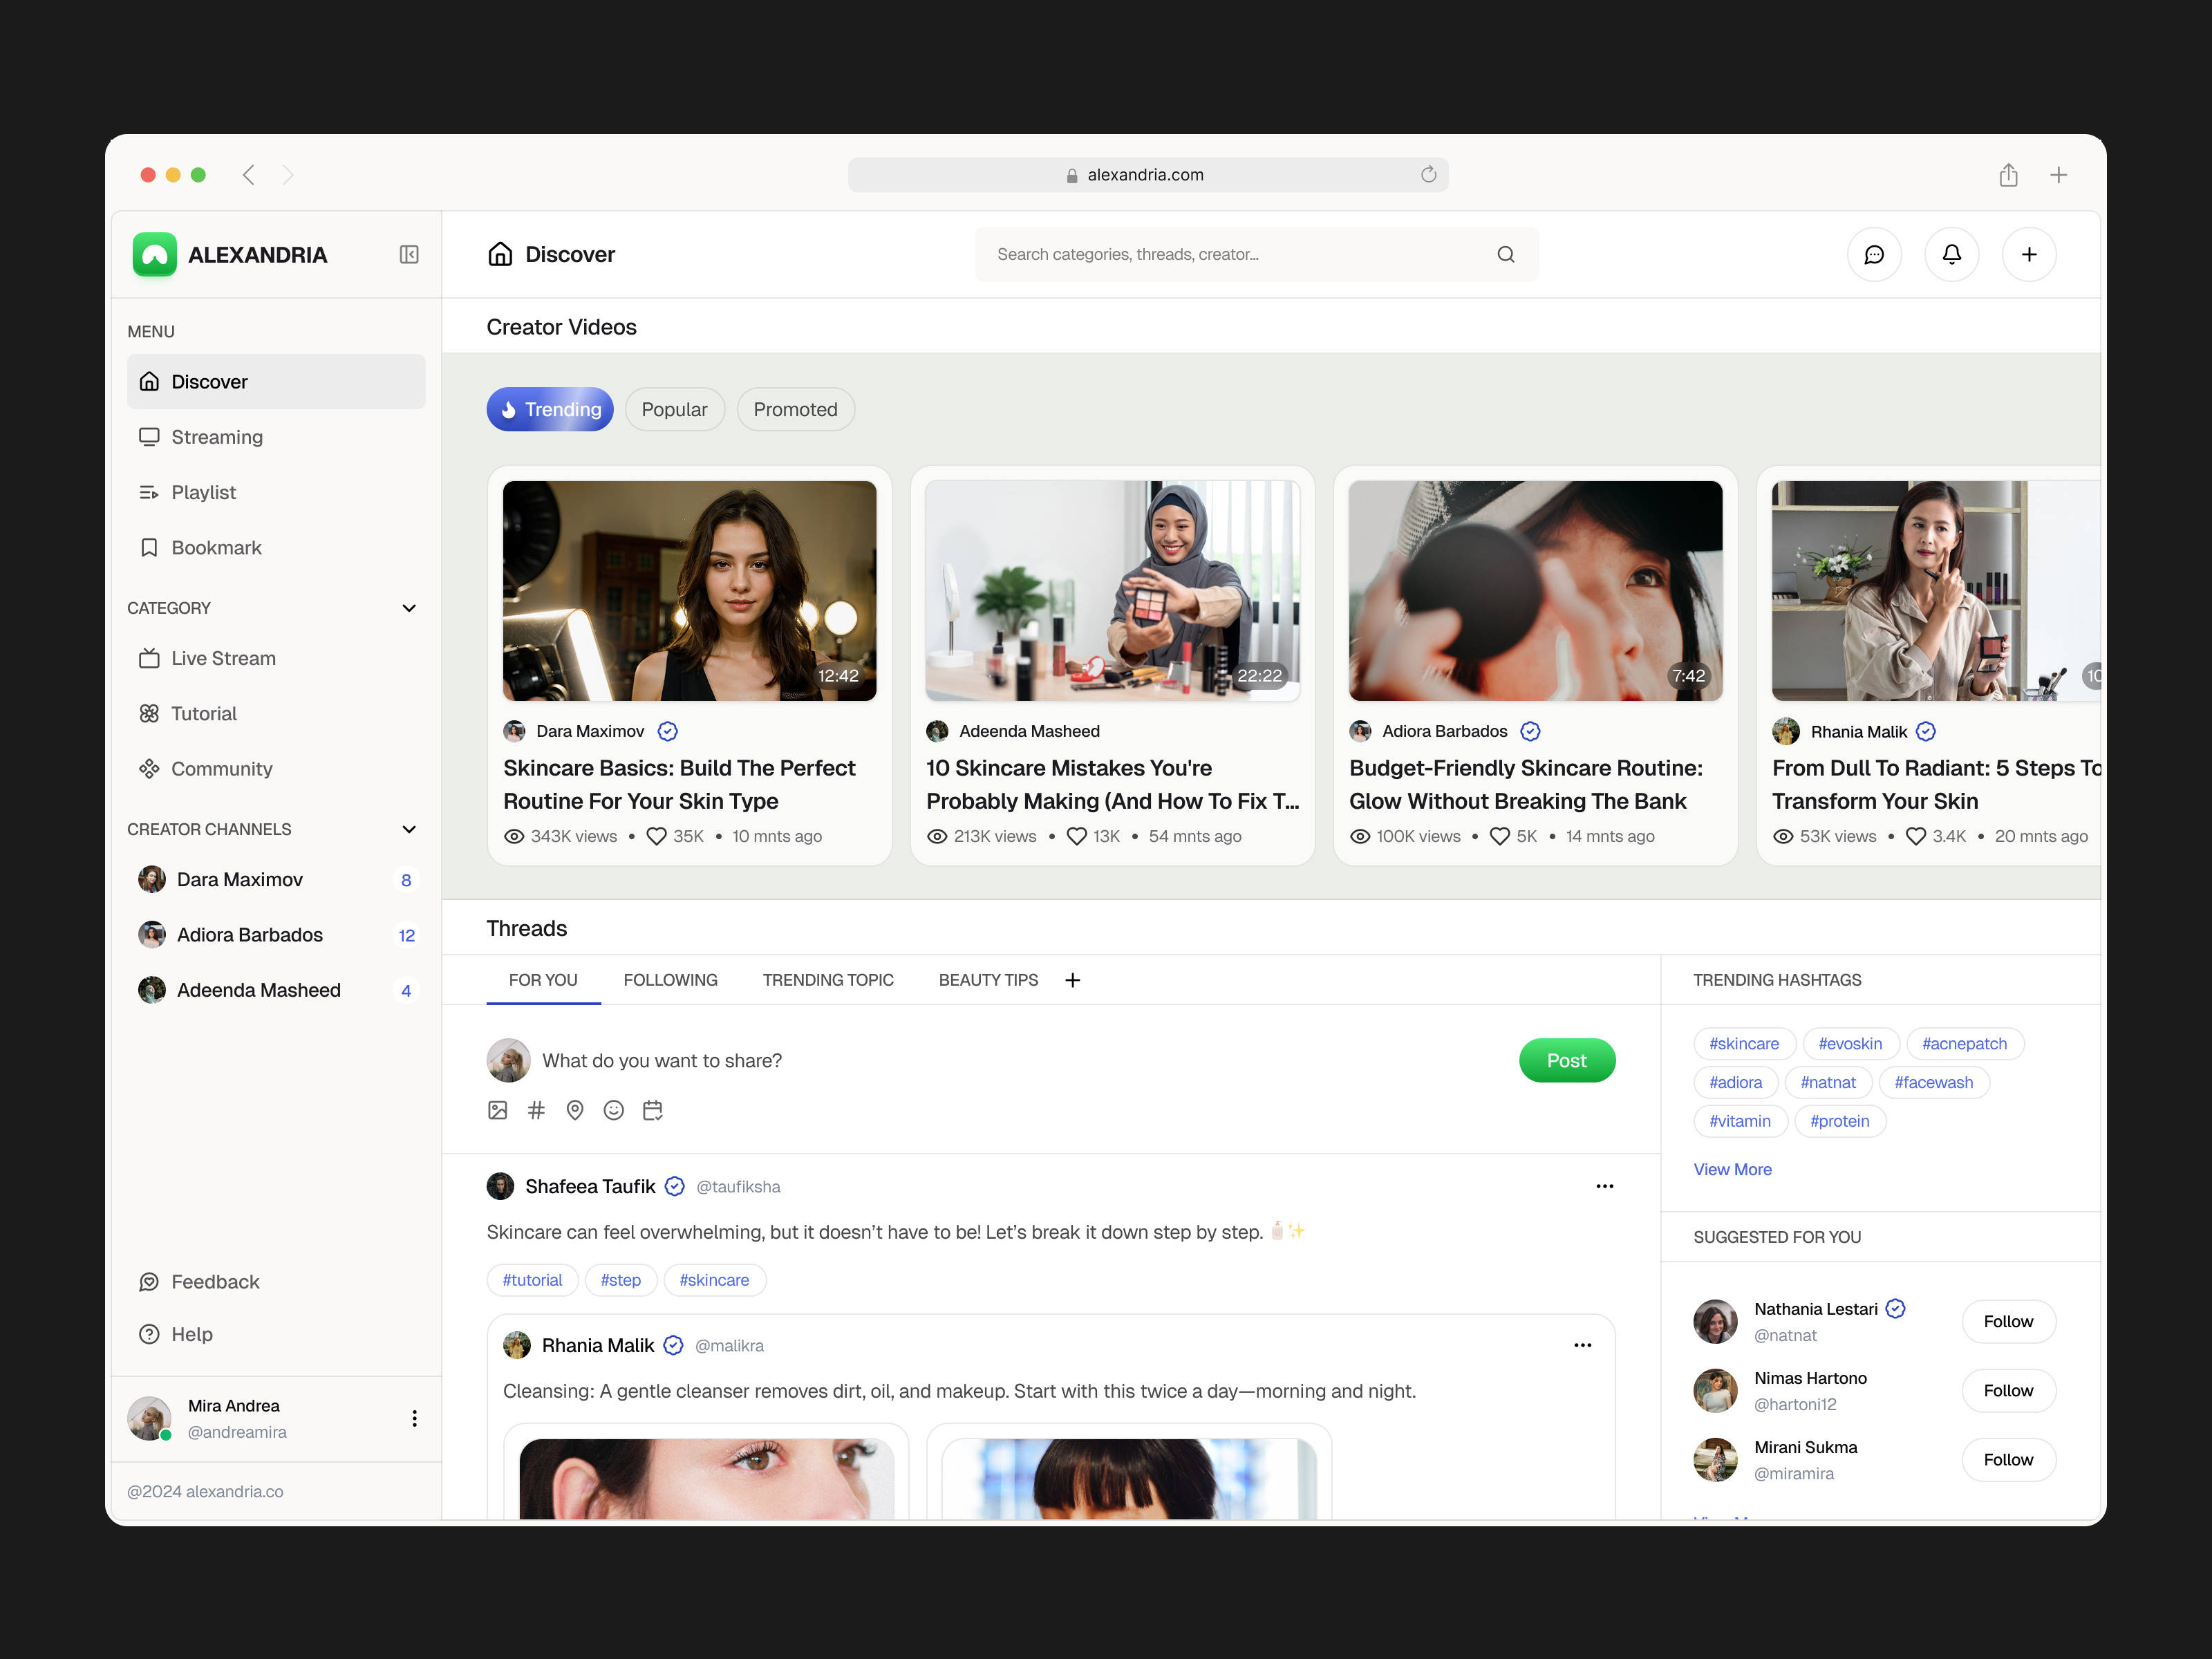Collapse the CATEGORY section
Image resolution: width=2212 pixels, height=1659 pixels.
coord(409,607)
